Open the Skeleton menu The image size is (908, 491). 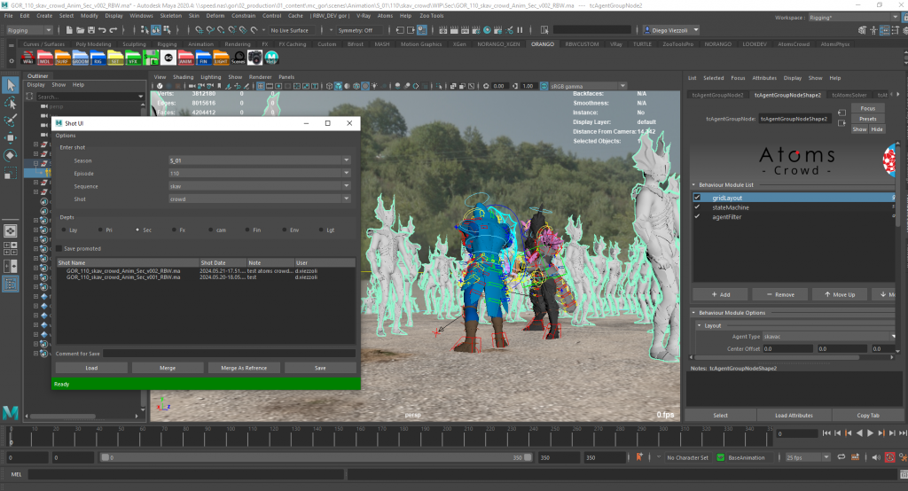point(170,16)
